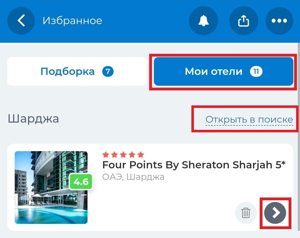
Task: Tap the share icon in the header
Action: (244, 21)
